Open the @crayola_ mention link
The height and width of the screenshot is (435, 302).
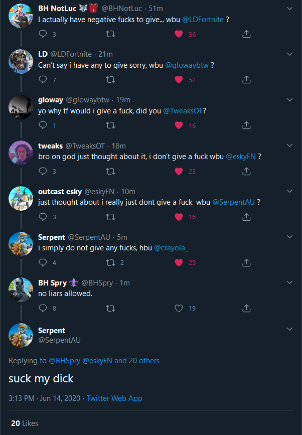pyautogui.click(x=171, y=248)
